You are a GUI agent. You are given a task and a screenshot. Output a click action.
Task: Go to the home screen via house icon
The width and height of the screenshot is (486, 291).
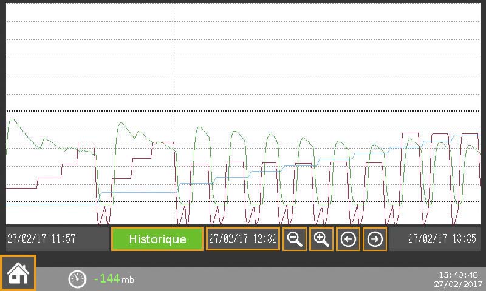point(18,273)
